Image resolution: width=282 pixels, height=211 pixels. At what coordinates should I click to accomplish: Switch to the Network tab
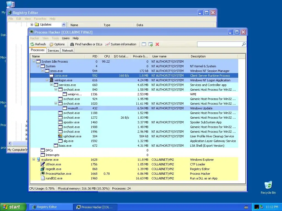pos(68,51)
